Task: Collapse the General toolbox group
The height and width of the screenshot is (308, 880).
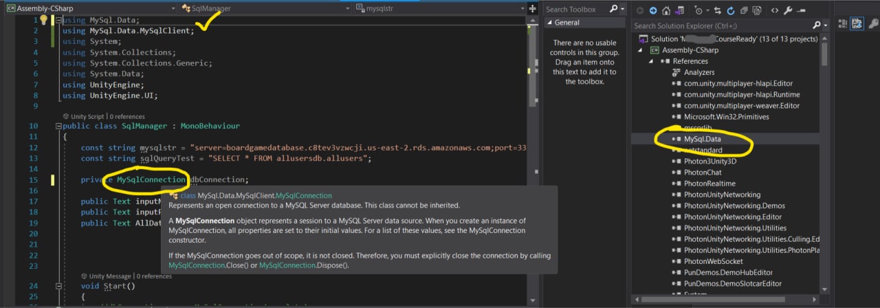Action: tap(549, 23)
